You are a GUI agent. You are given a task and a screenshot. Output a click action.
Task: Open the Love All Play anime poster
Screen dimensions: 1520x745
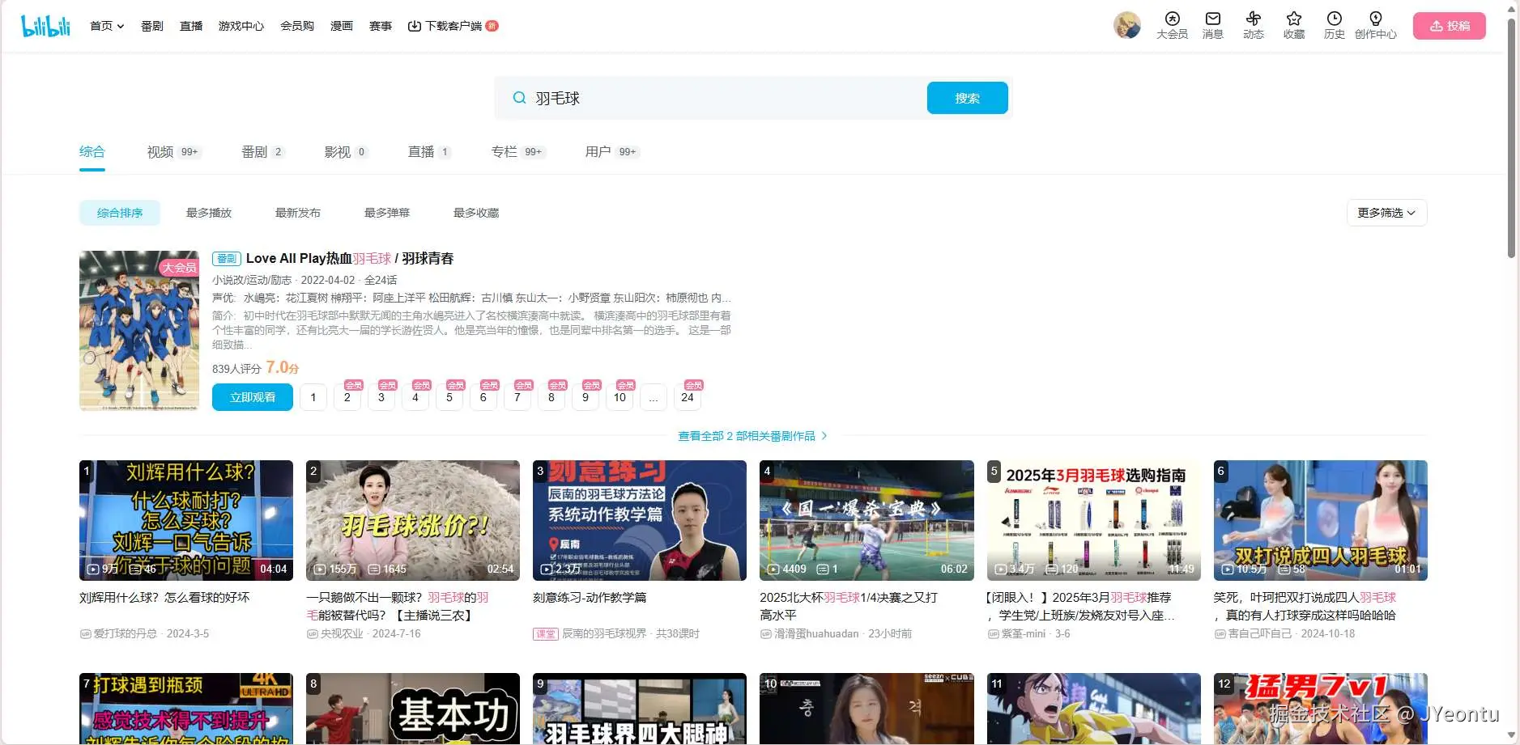pos(139,331)
